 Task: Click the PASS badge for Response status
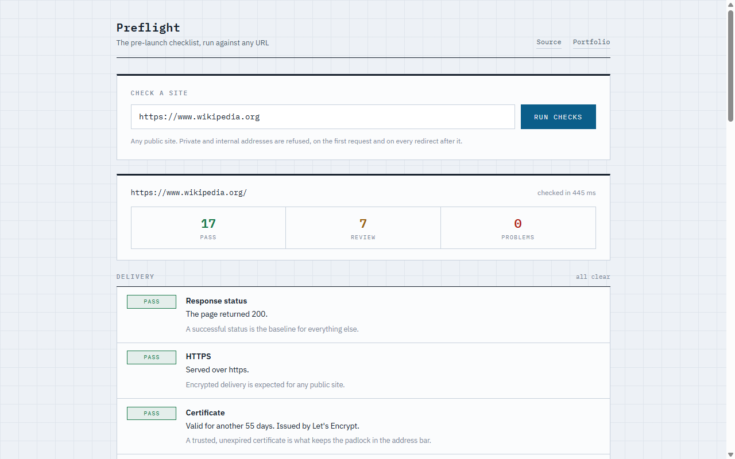point(152,302)
